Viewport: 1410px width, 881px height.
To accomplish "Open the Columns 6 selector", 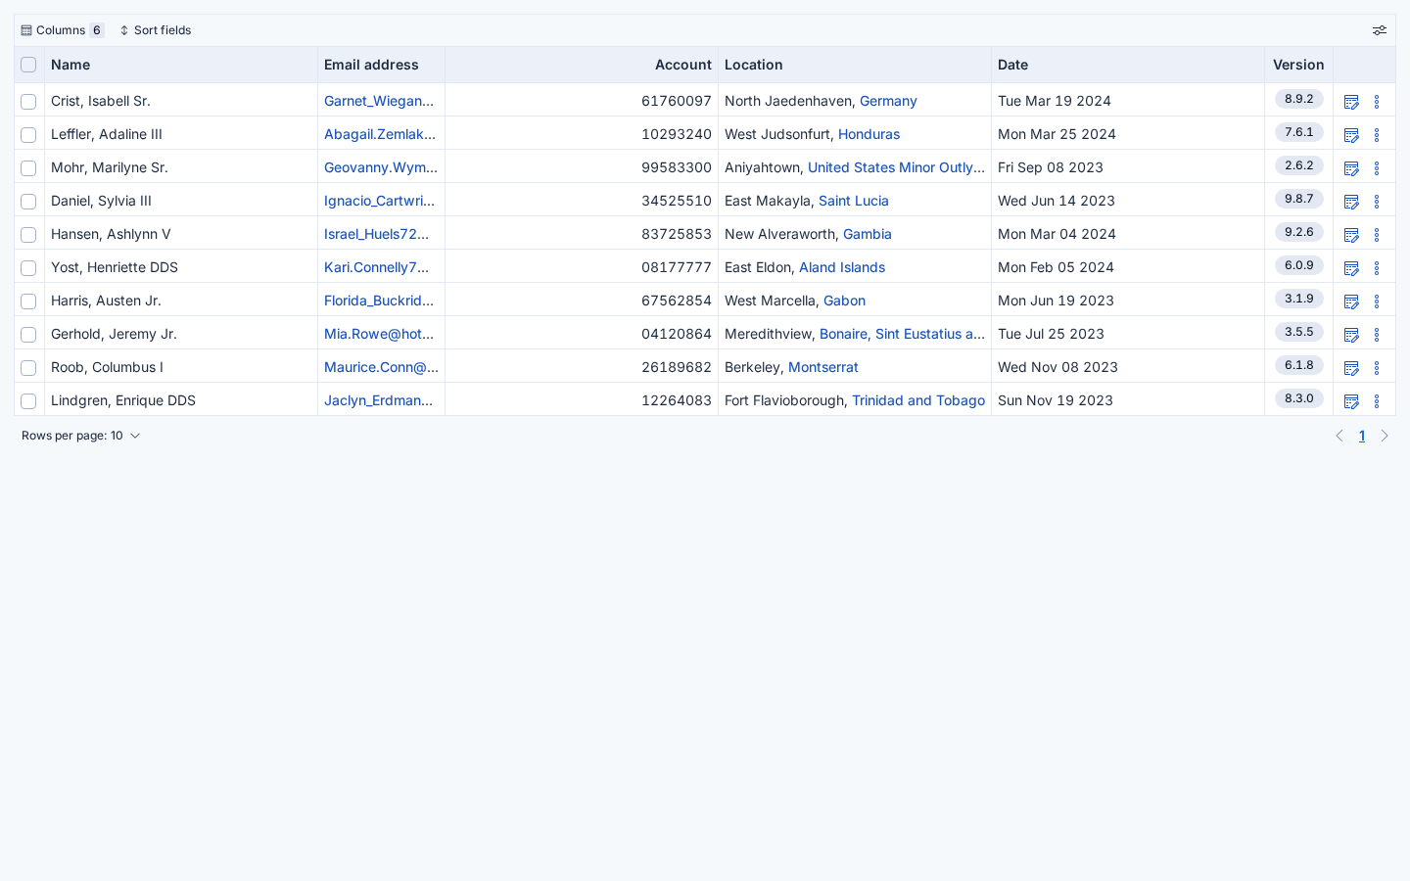I will tap(63, 30).
